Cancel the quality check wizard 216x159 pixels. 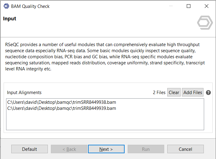coord(185,149)
